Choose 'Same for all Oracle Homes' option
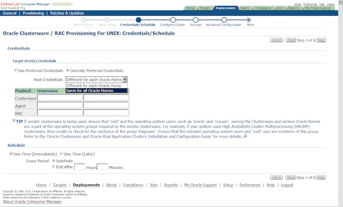343x207 pixels. (x=96, y=91)
